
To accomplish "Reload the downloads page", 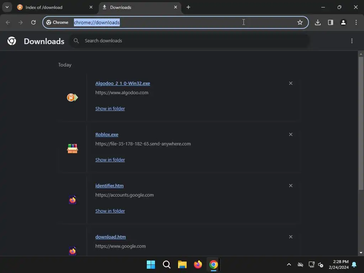I will tap(33, 22).
